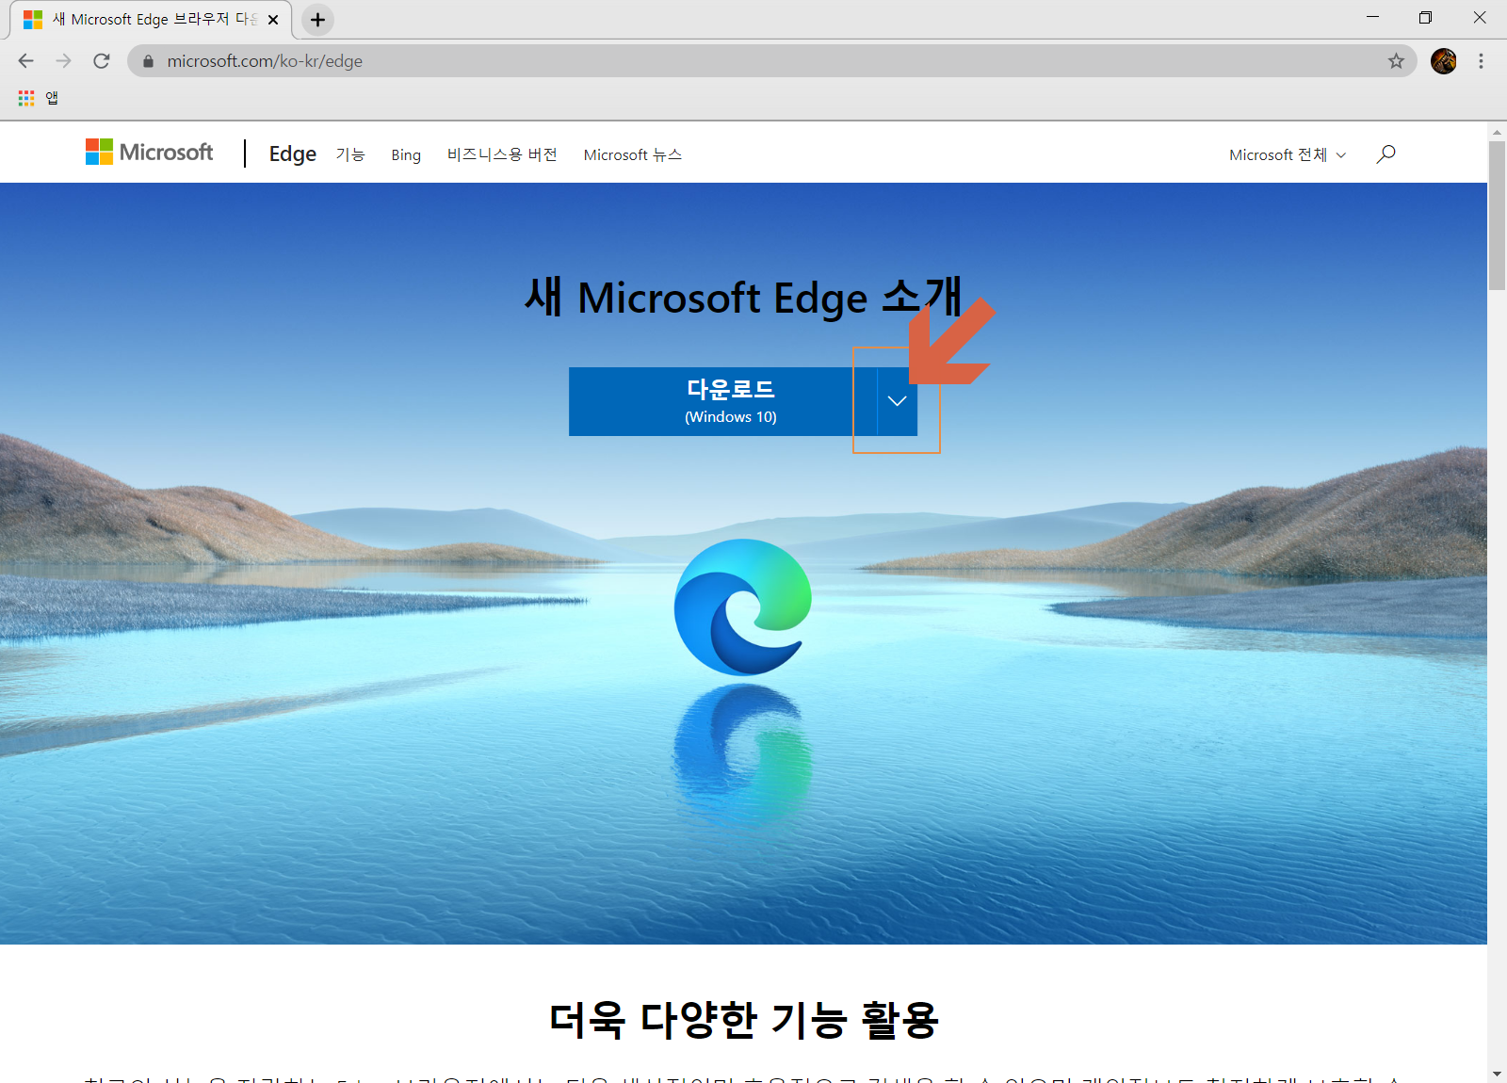Open the Bing nav link
1507x1083 pixels.
coord(406,155)
